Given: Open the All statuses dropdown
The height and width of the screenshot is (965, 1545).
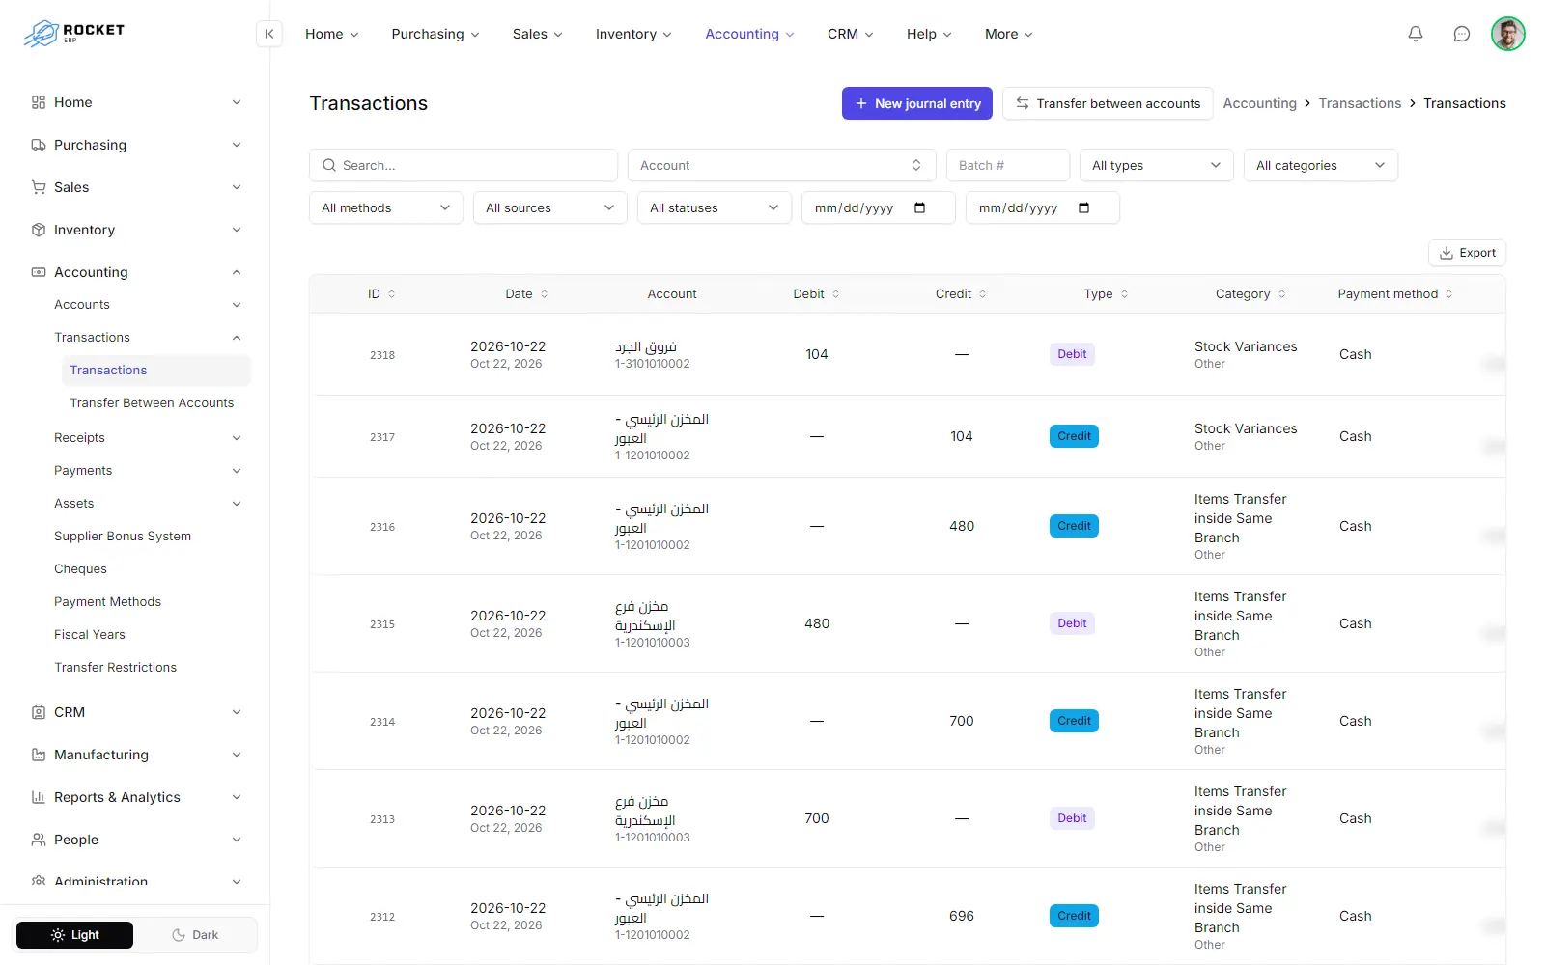Looking at the screenshot, I should pyautogui.click(x=715, y=207).
